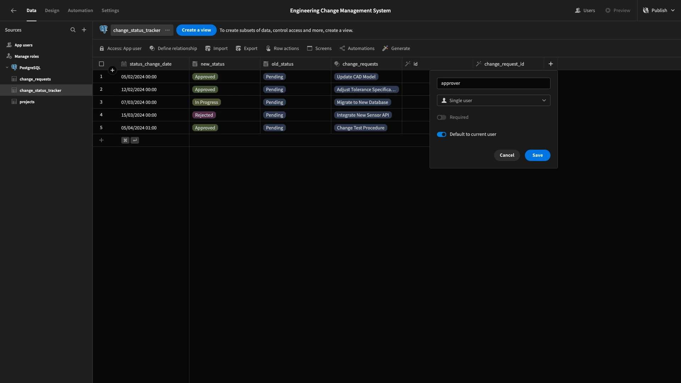This screenshot has height=383, width=681.
Task: Click the projects table icon in sidebar
Action: pos(14,102)
